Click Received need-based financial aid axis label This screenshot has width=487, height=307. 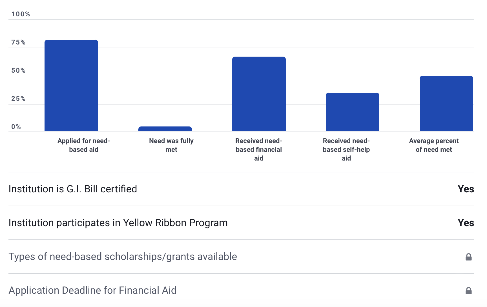coord(259,149)
